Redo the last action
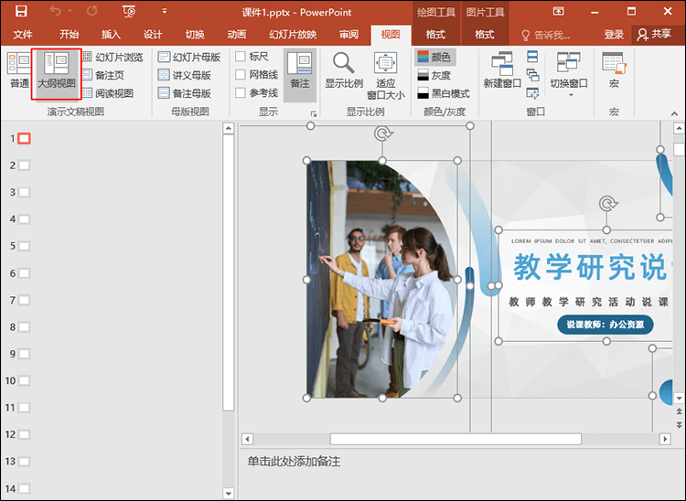The height and width of the screenshot is (501, 686). (91, 11)
